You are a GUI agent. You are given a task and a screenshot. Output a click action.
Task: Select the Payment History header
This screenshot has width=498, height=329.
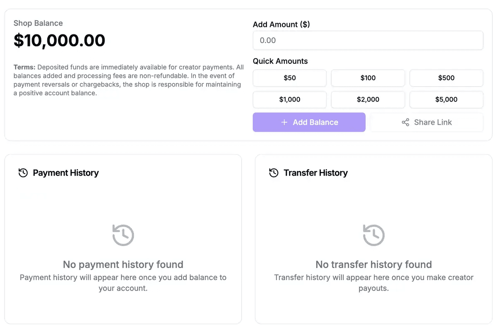point(66,173)
